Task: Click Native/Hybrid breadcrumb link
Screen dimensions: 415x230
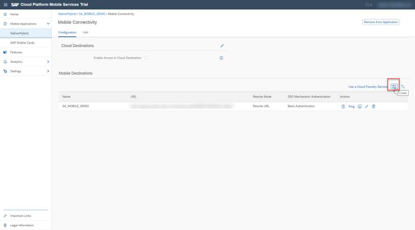Action: point(67,14)
